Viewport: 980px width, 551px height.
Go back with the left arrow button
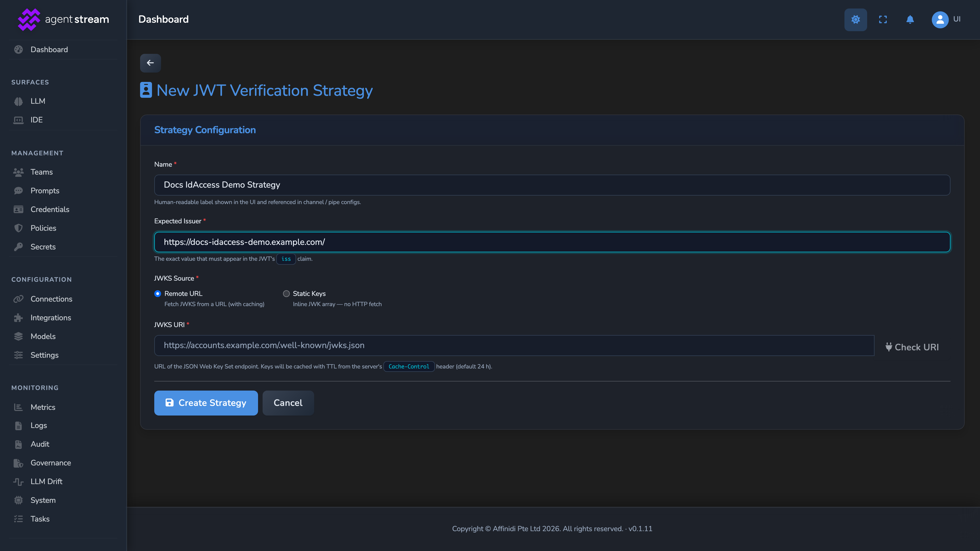(x=150, y=63)
